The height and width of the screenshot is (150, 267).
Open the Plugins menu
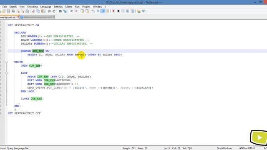pyautogui.click(x=86, y=7)
